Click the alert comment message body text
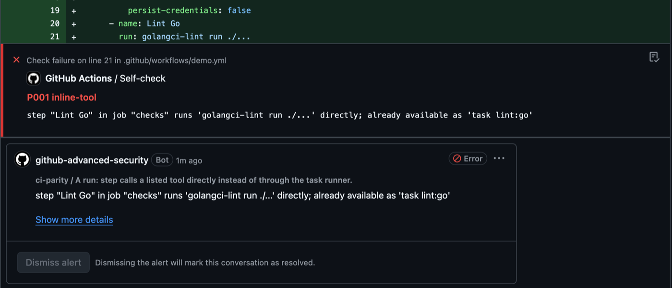672x288 pixels. 242,196
